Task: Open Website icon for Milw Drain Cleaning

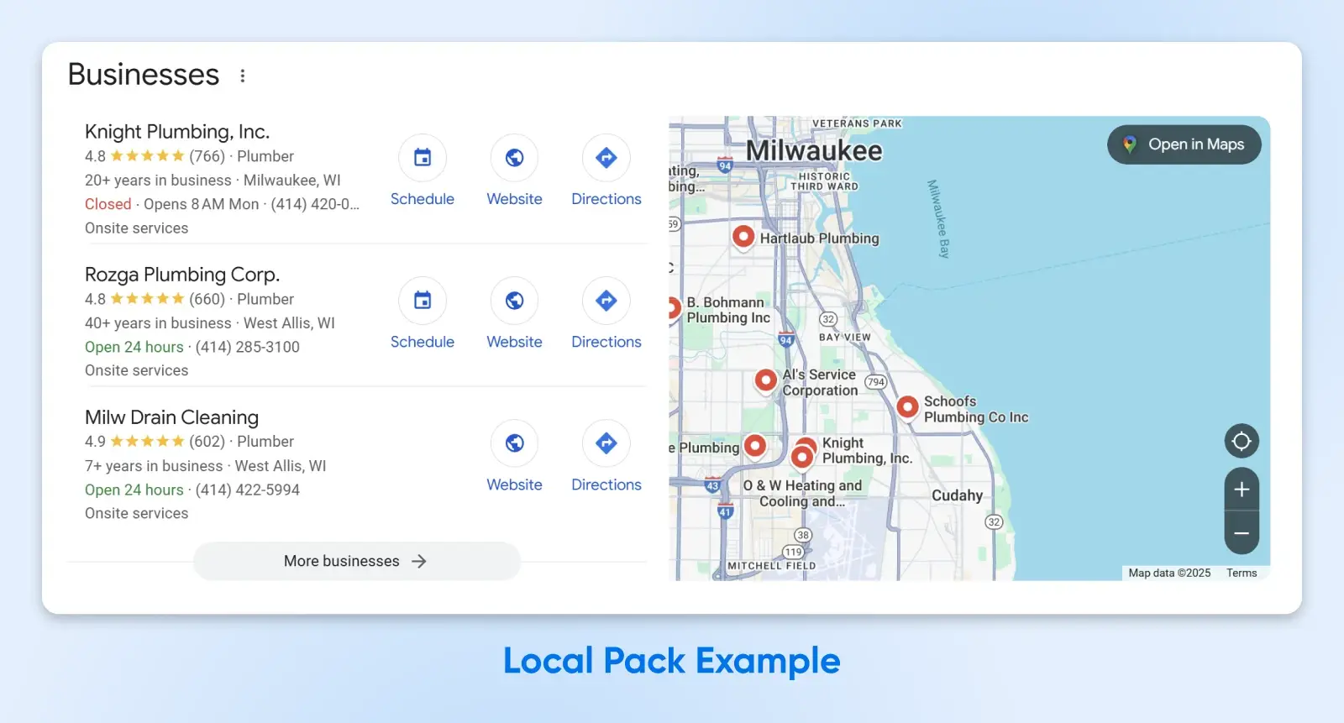Action: [x=514, y=443]
